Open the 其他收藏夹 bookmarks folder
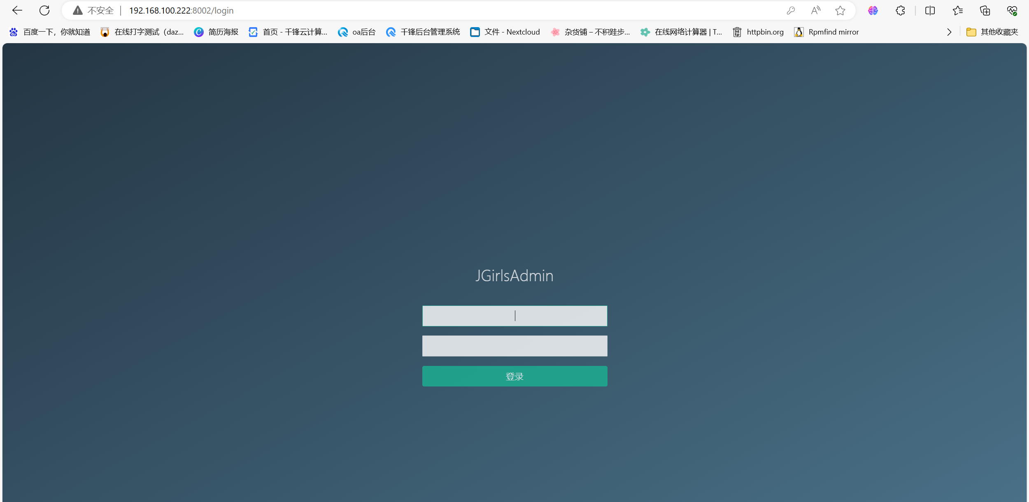The image size is (1029, 502). [x=992, y=32]
